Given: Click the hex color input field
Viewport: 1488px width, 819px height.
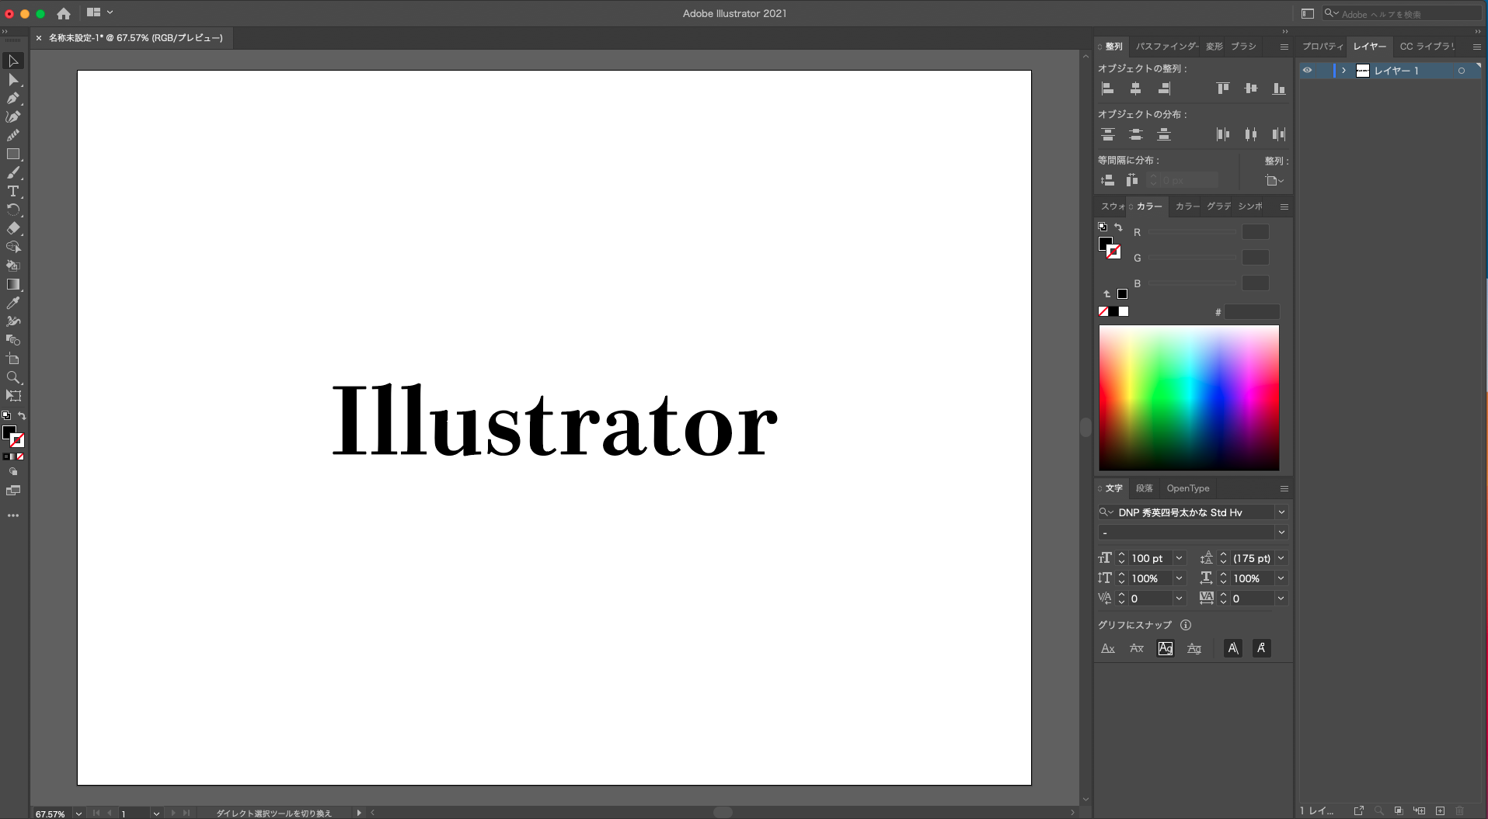Looking at the screenshot, I should point(1252,312).
